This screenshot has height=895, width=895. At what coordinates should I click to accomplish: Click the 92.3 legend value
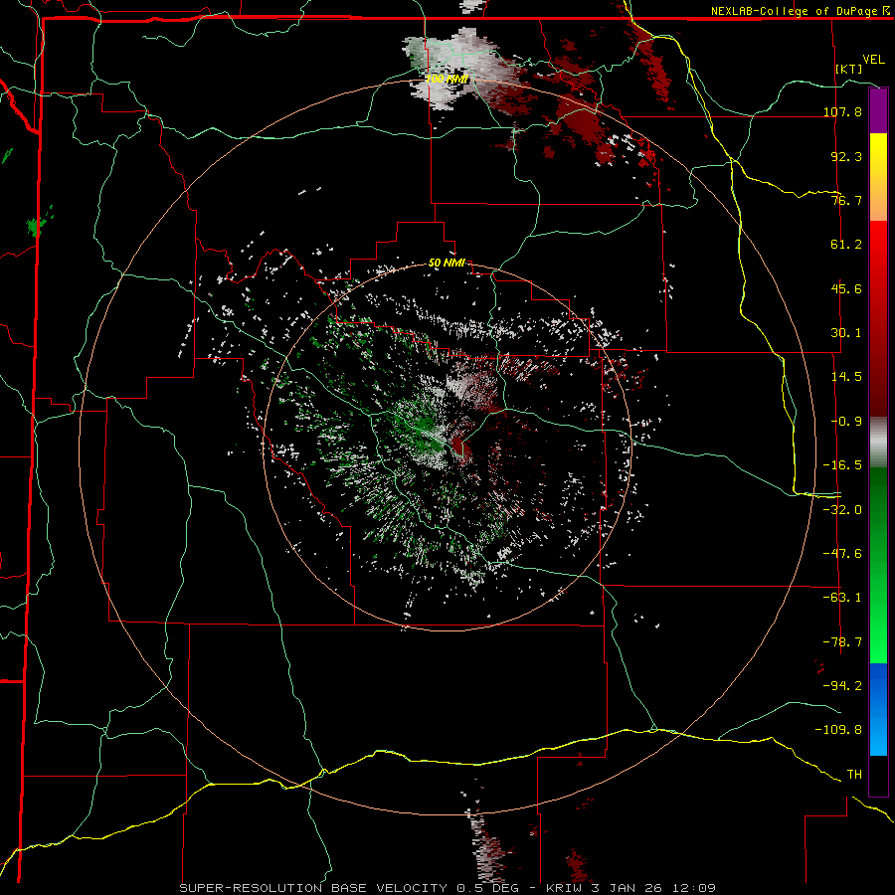coord(846,156)
